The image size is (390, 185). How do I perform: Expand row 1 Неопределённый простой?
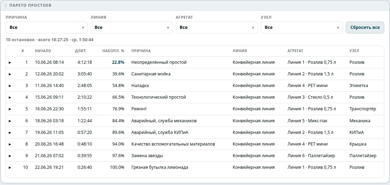[x=10, y=62]
